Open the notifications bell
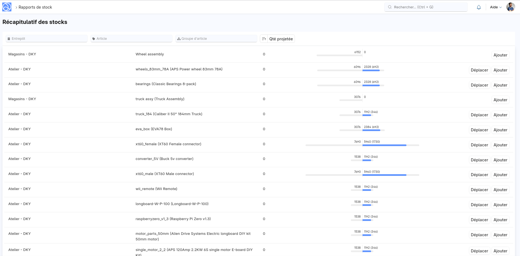 click(479, 7)
